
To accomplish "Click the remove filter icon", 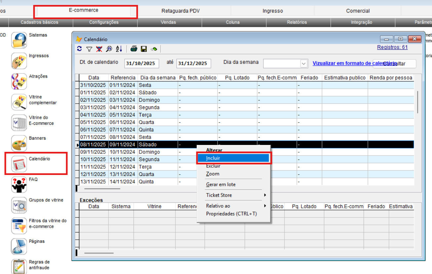I will 99,49.
